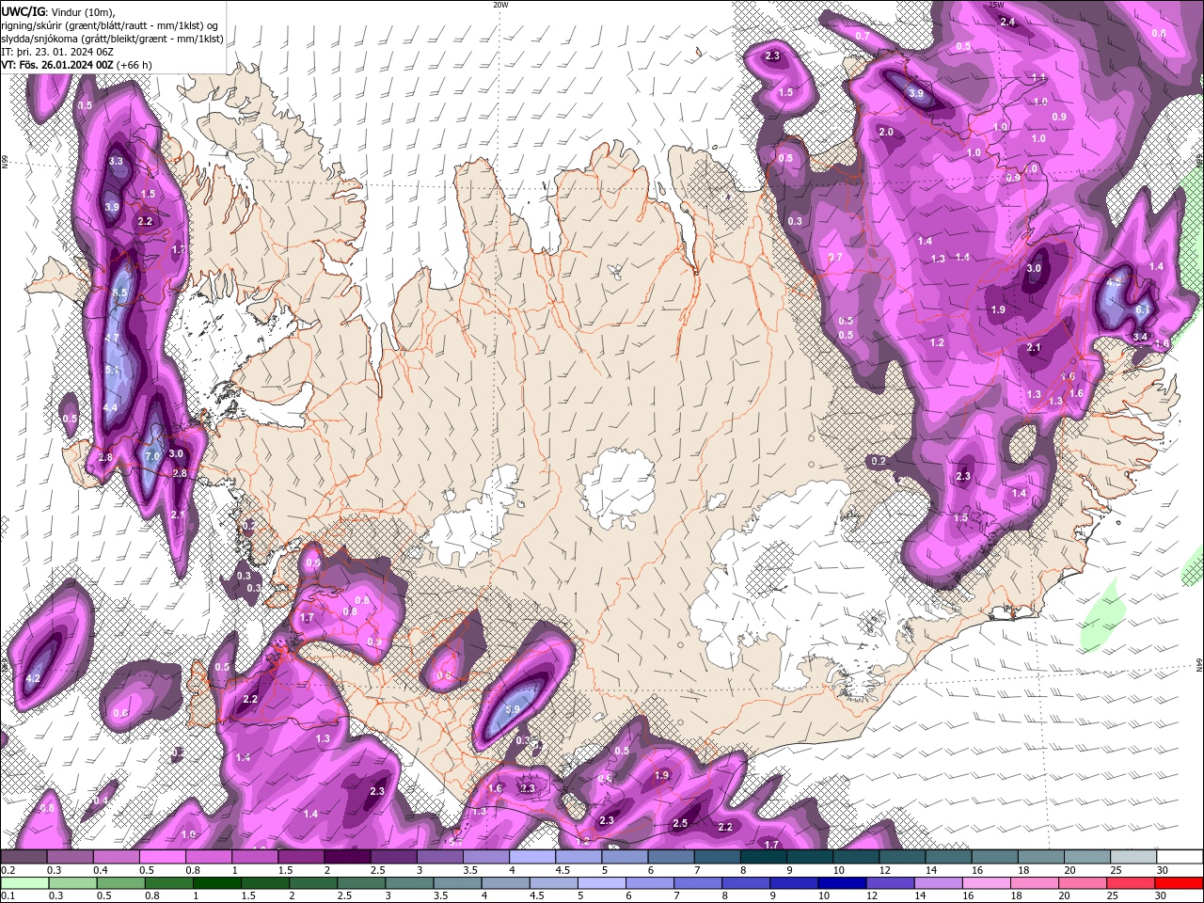The height and width of the screenshot is (903, 1204).
Task: Select the bottom-row pink swatch between 16 and 18
Action: [988, 883]
